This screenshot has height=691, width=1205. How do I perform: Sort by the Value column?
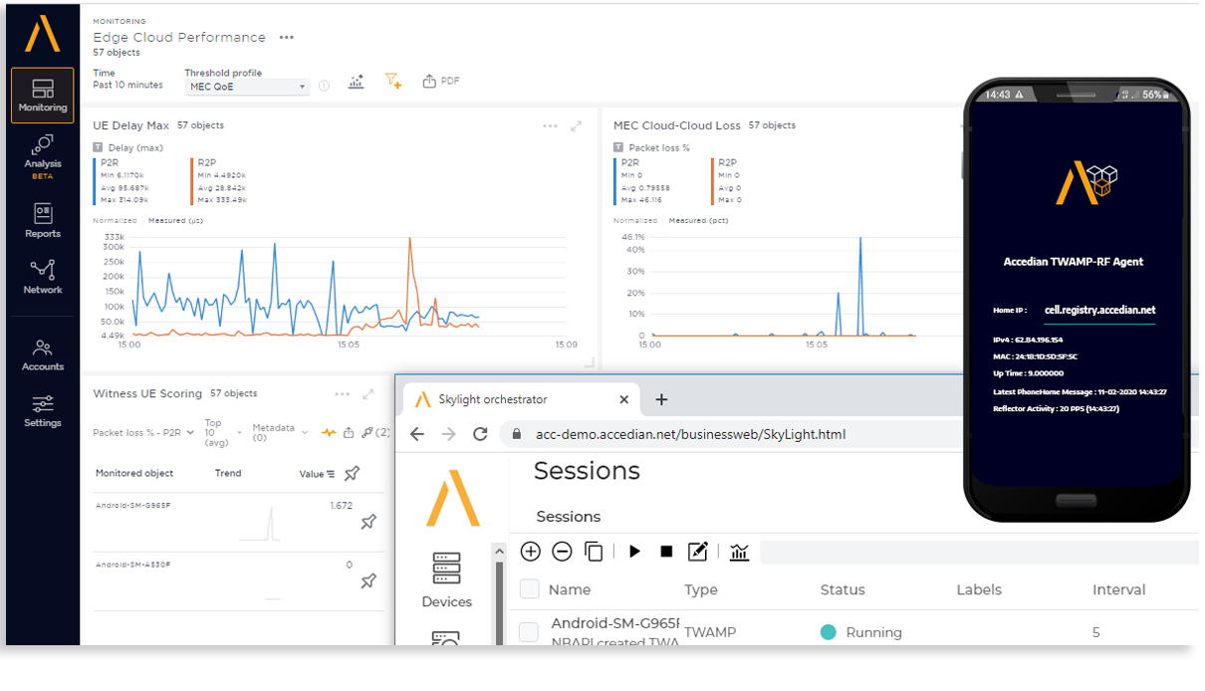(317, 474)
